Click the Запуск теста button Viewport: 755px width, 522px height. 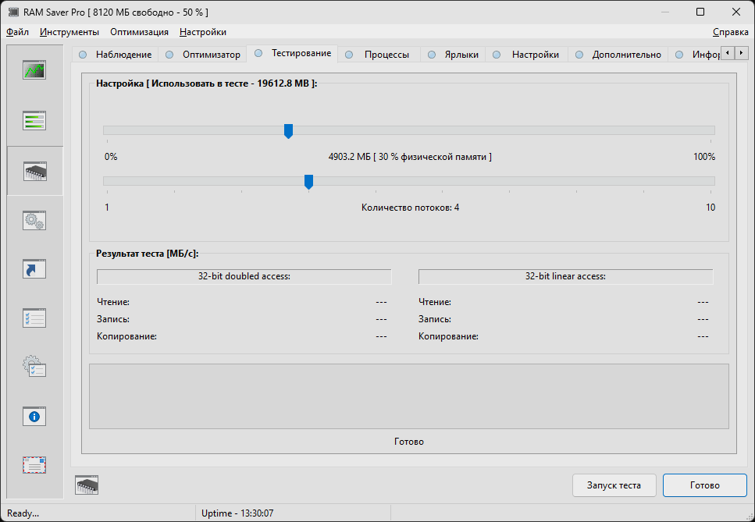tap(614, 485)
